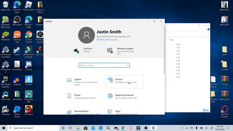Select the OBS Studio desktop shortcut
The width and height of the screenshot is (233, 131).
tap(17, 21)
